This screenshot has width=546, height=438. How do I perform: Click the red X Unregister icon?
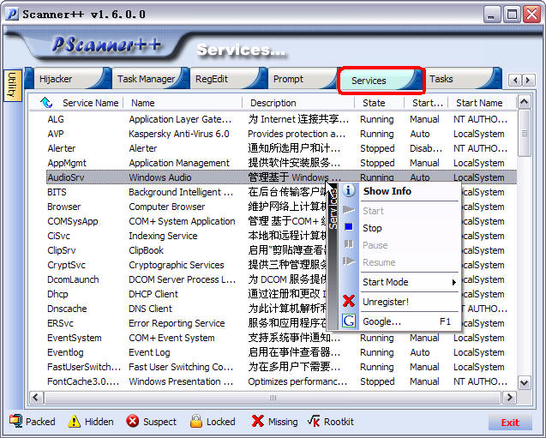pyautogui.click(x=349, y=301)
